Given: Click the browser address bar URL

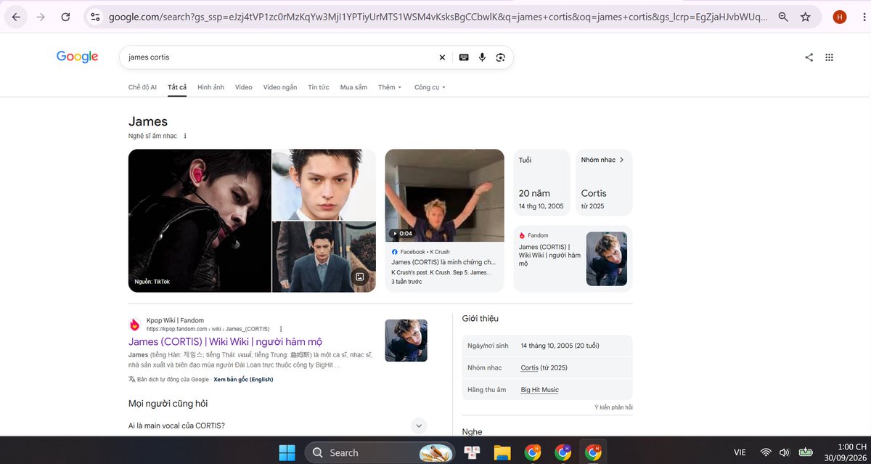Looking at the screenshot, I should (x=438, y=17).
